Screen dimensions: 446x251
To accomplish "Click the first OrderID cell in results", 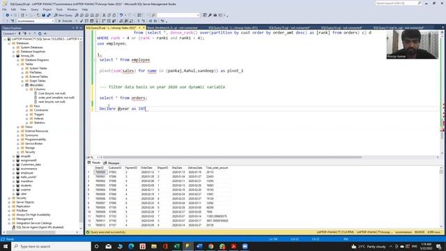I will point(100,172).
